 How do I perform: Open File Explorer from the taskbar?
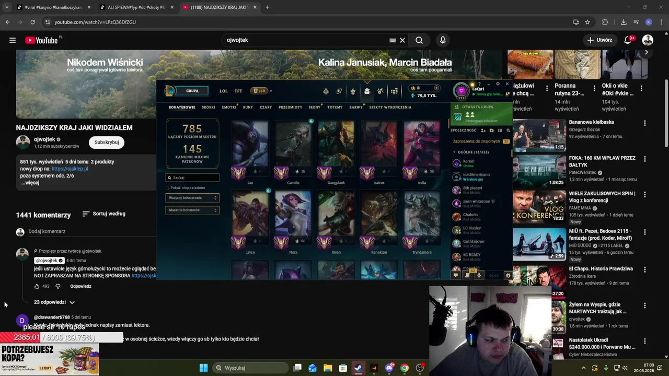[x=328, y=368]
